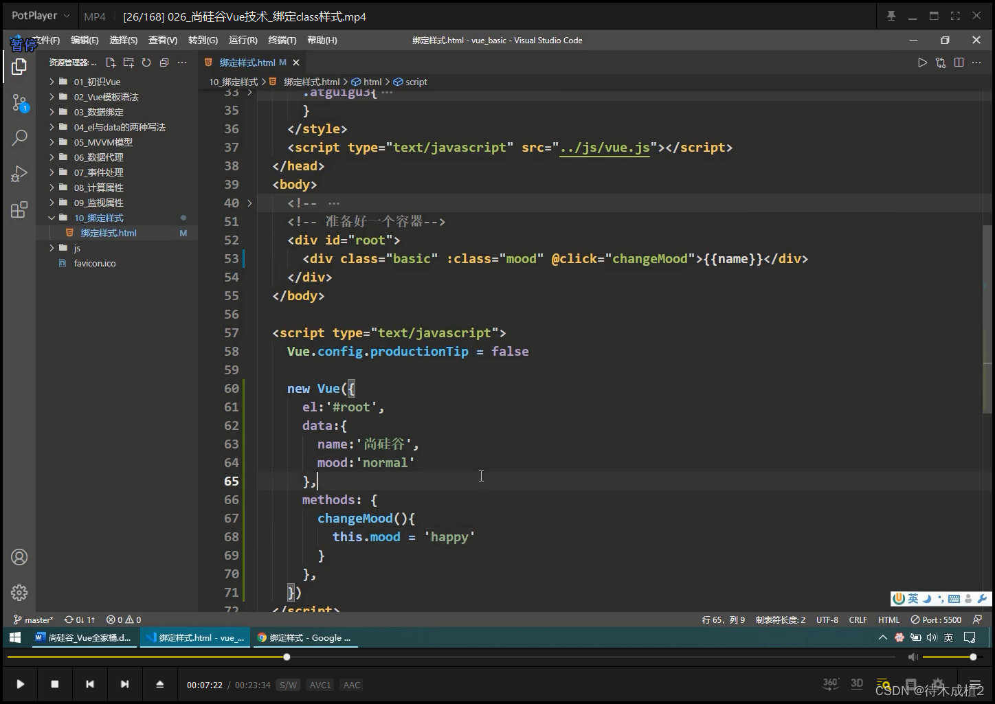Click the New Folder icon in the explorer header
Screen dimensions: 995x704
click(128, 63)
